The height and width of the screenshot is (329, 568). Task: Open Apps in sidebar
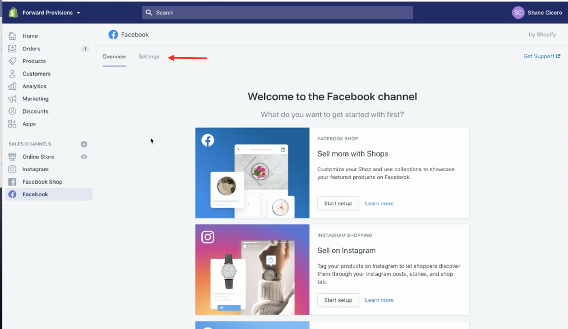tap(29, 124)
